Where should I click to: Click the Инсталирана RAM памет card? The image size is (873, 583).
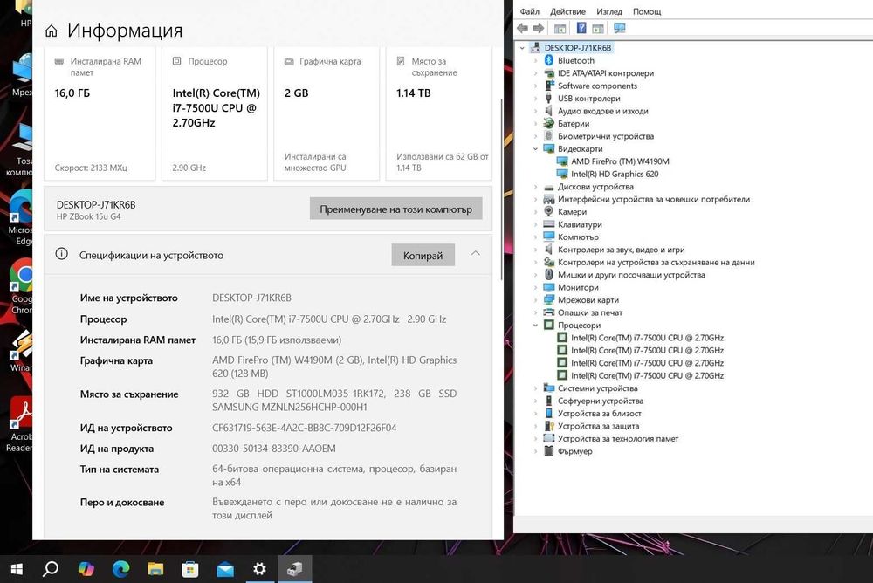[x=100, y=113]
